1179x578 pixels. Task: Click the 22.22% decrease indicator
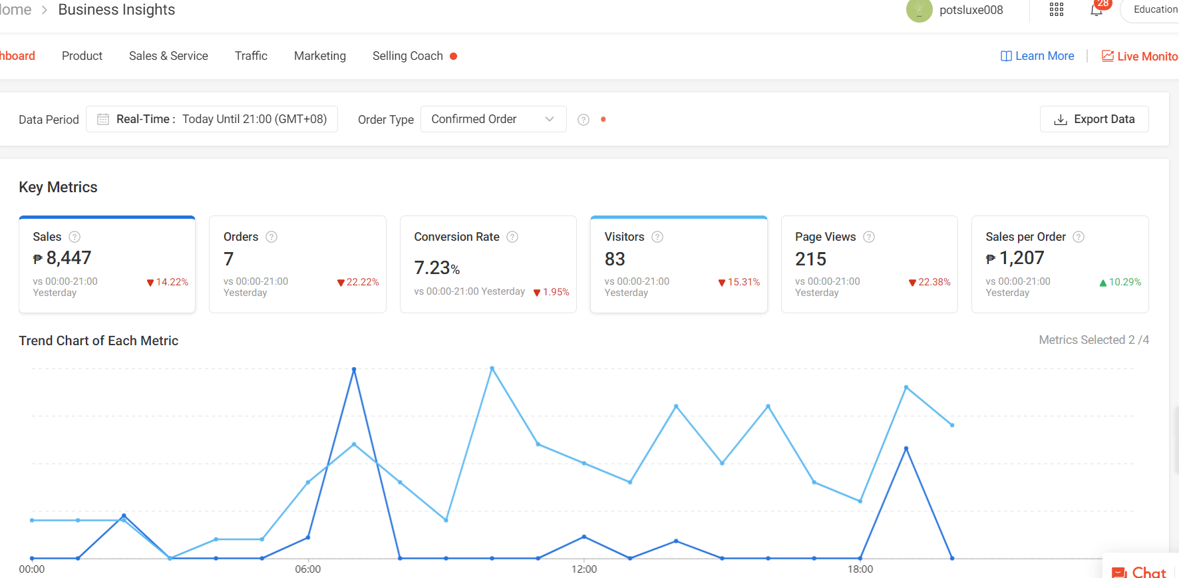point(358,282)
